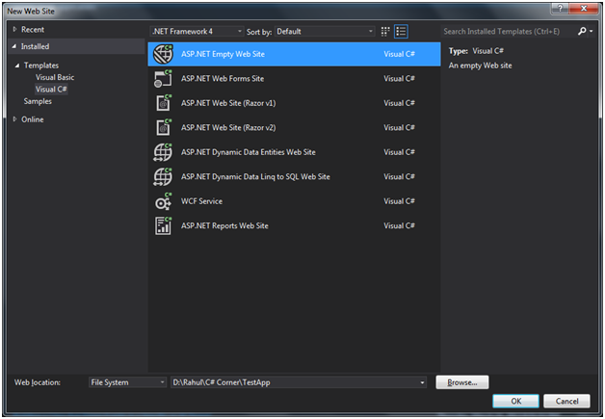Click Visual C# label in Reports Web Site row

[399, 225]
